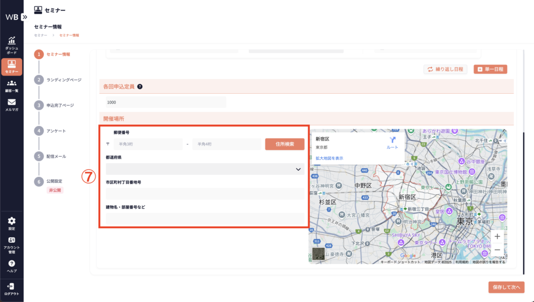Click 保存して次へ save button
The image size is (534, 302).
pyautogui.click(x=506, y=287)
